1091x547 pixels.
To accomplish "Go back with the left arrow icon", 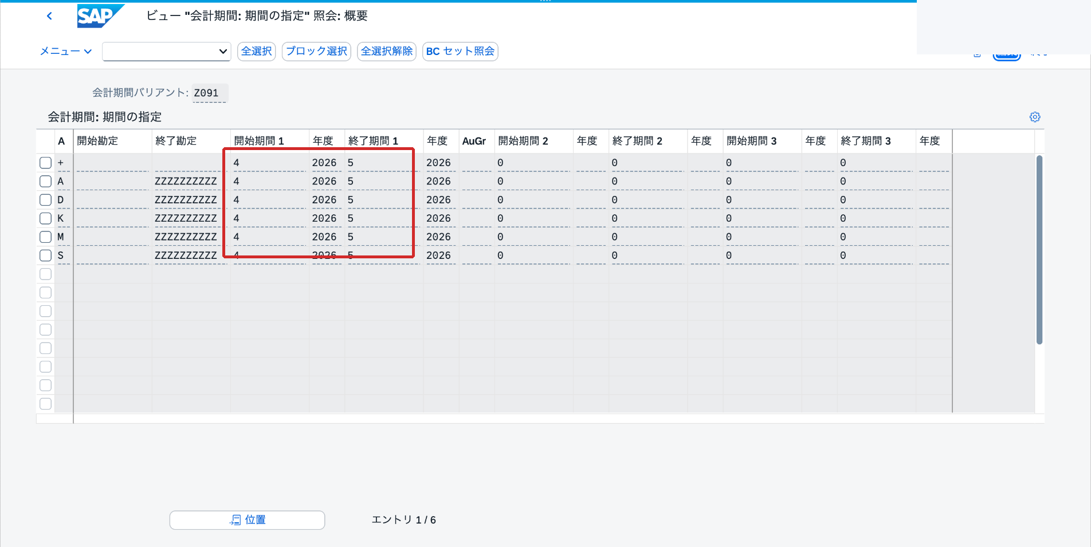I will click(x=49, y=16).
